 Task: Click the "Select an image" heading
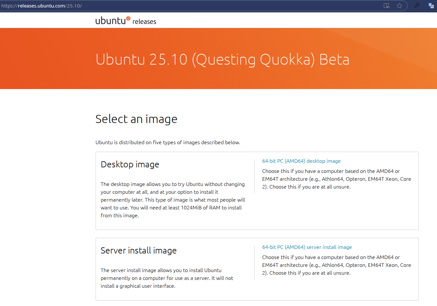[x=136, y=119]
